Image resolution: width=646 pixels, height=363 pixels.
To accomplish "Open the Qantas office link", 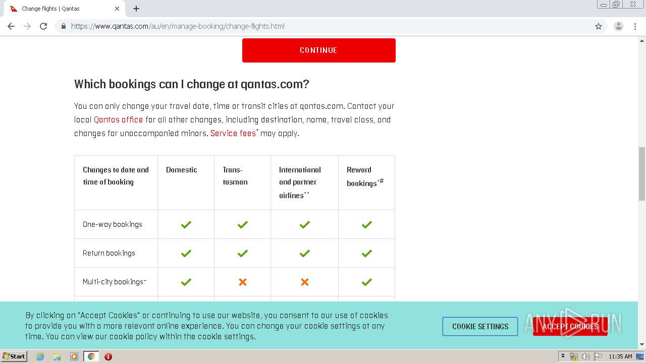I will (118, 120).
